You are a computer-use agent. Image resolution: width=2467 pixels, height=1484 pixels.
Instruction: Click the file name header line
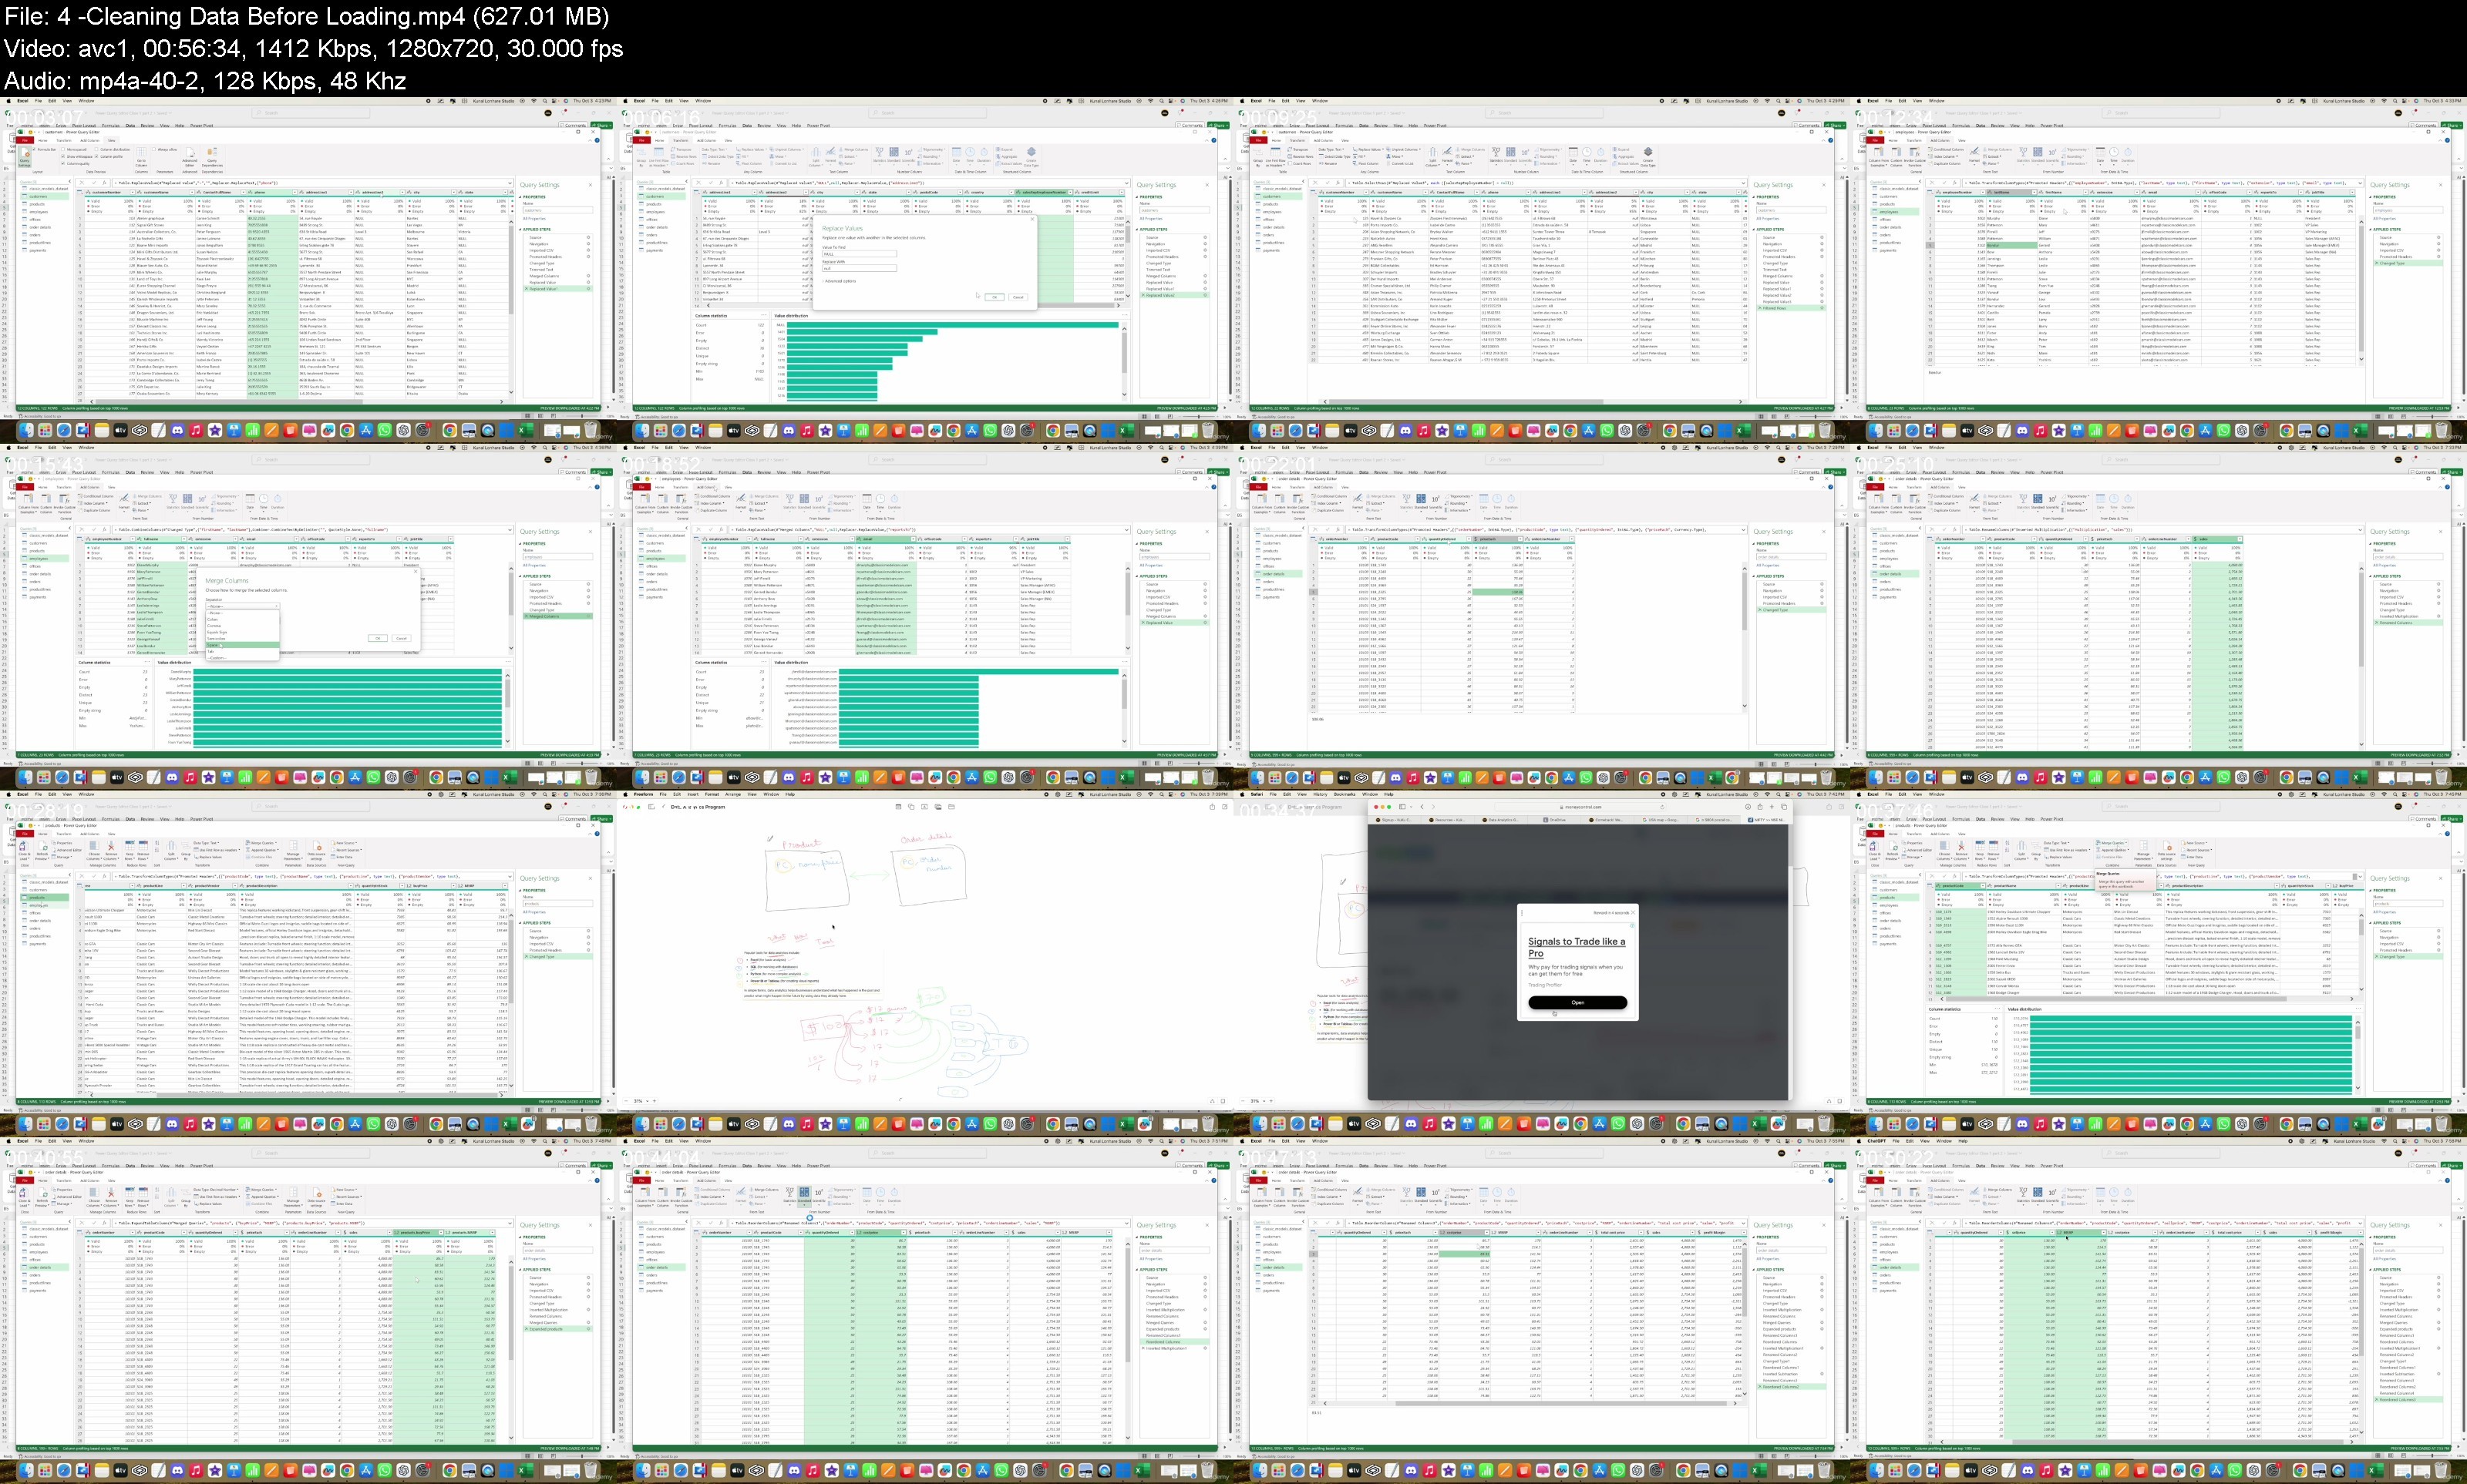click(306, 16)
